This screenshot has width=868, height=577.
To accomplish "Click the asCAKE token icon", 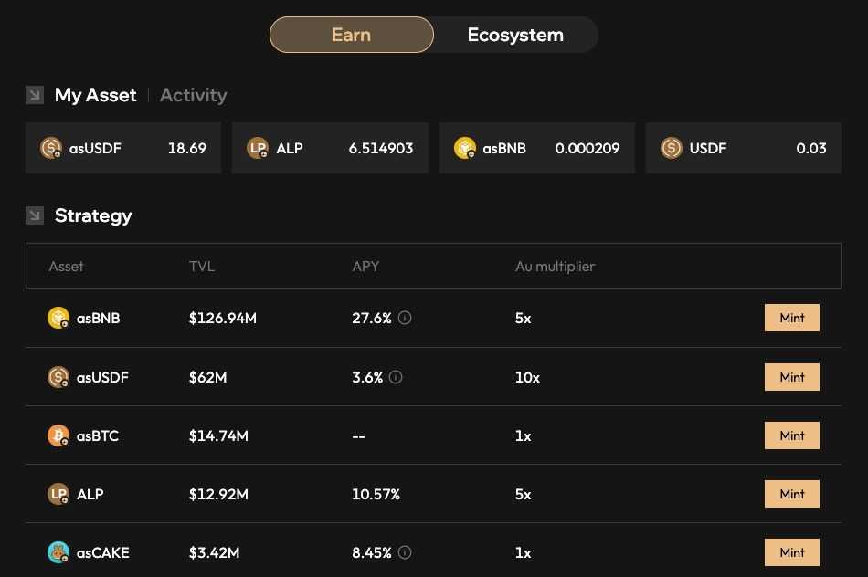I will [58, 552].
